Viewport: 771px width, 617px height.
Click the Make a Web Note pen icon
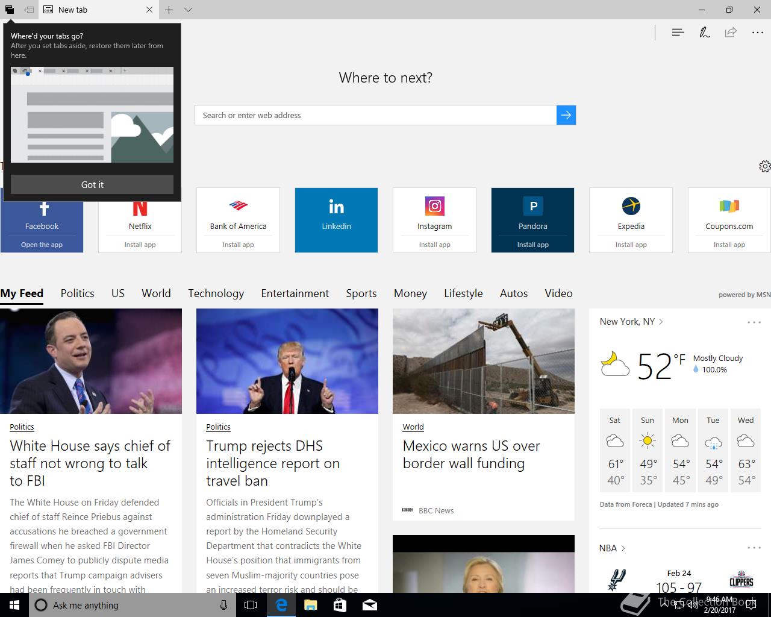pyautogui.click(x=704, y=33)
